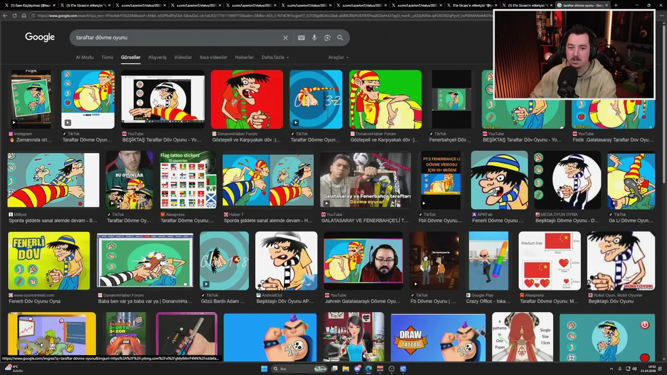Go back using the browser back arrow
Screen dimensions: 667x375
tap(5, 16)
